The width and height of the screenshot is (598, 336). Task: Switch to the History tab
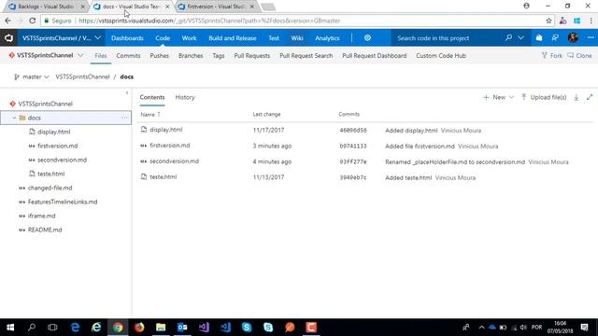185,97
